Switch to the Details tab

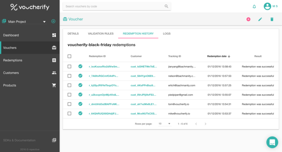[73, 34]
